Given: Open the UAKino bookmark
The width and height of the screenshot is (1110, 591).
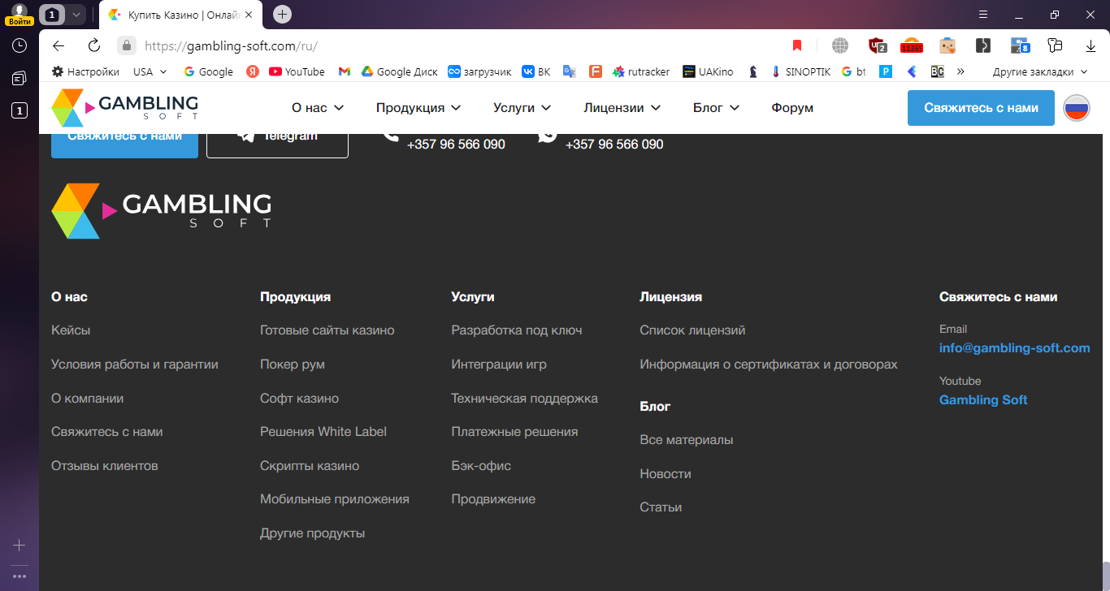Looking at the screenshot, I should click(708, 71).
